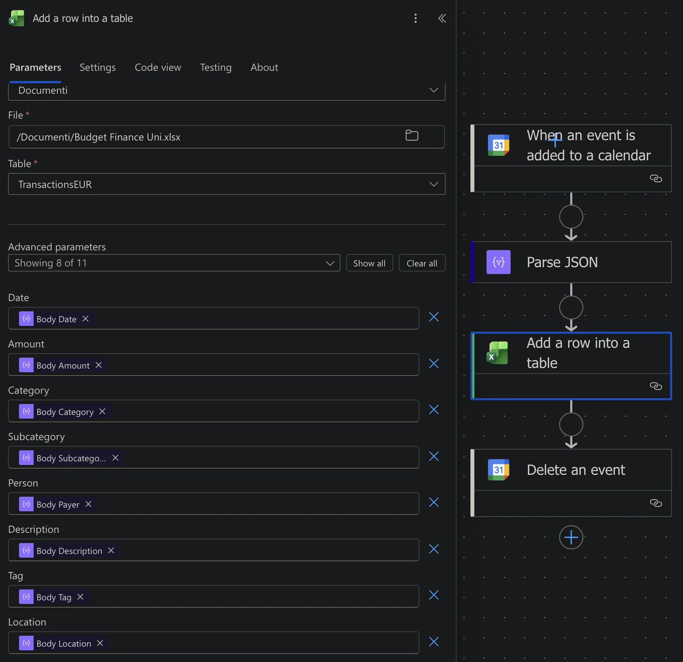Open file picker folder icon in File field
Image resolution: width=683 pixels, height=662 pixels.
412,135
